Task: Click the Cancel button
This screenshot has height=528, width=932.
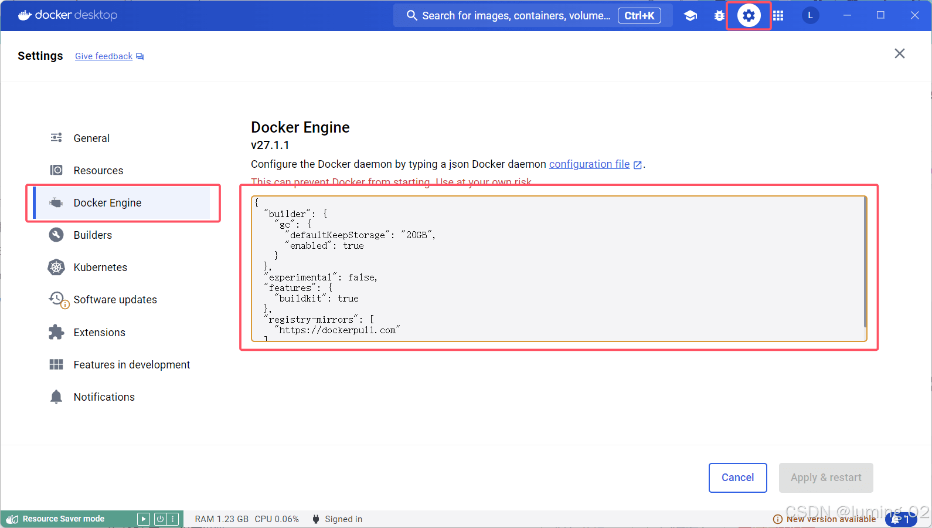Action: point(737,478)
